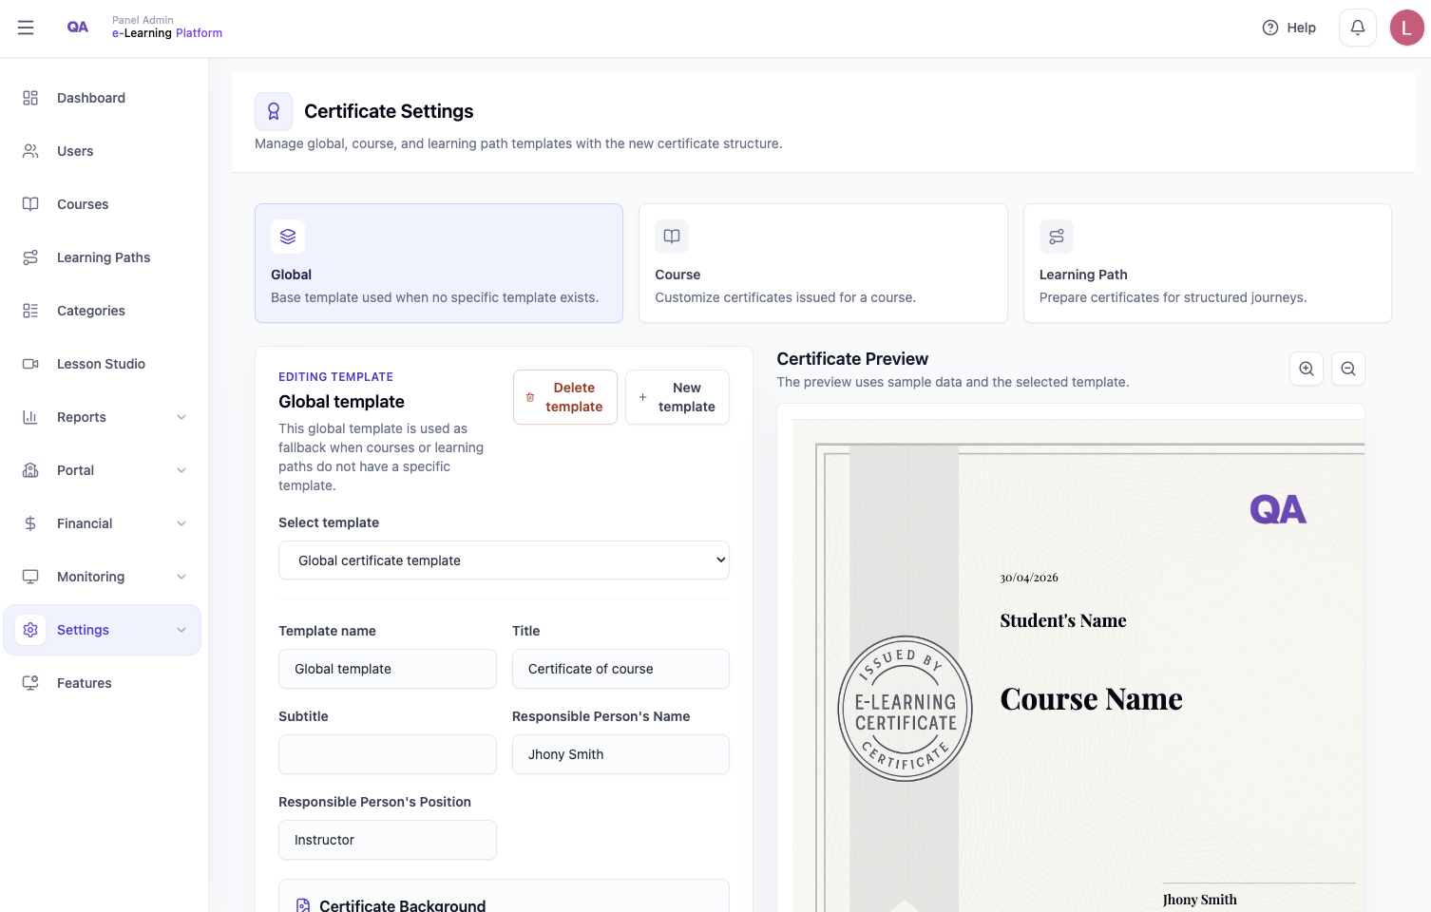Click the certificate preview image
This screenshot has width=1431, height=912.
click(1078, 665)
